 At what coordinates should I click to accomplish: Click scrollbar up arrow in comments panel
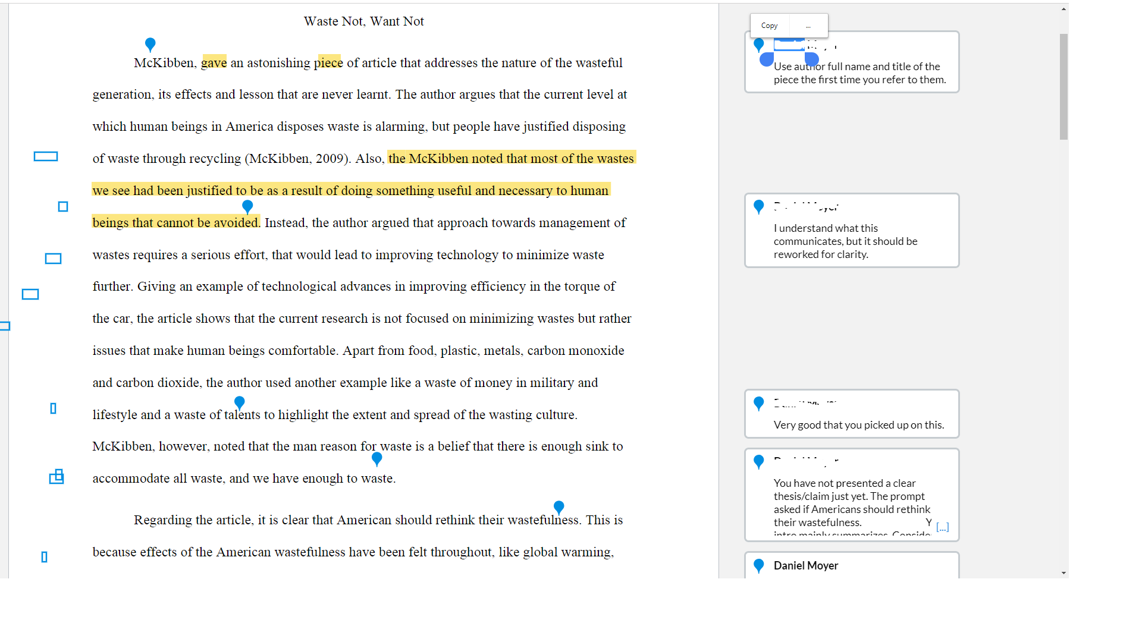[x=1063, y=9]
